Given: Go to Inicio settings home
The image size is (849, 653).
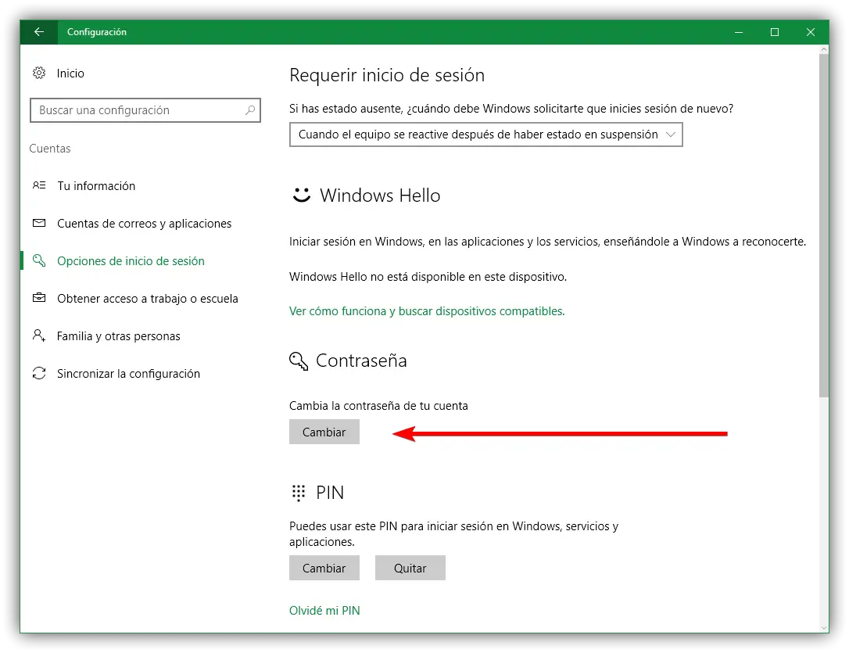Looking at the screenshot, I should click(70, 73).
